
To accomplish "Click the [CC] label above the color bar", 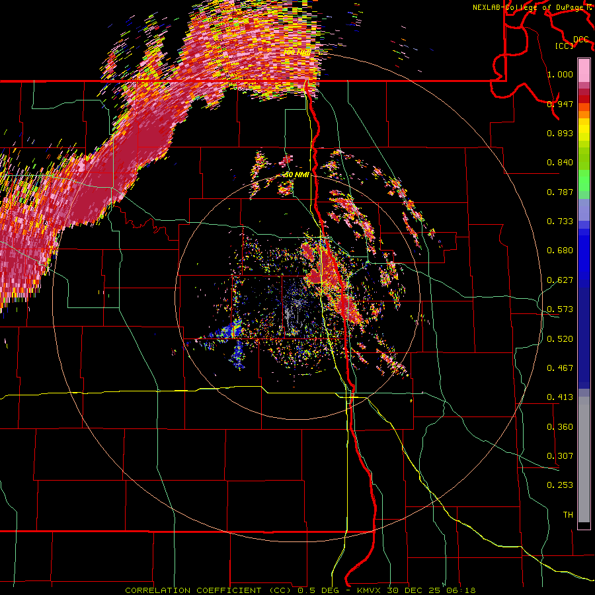I will pos(565,46).
